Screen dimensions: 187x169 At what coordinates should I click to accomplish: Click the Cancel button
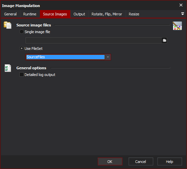(141, 162)
